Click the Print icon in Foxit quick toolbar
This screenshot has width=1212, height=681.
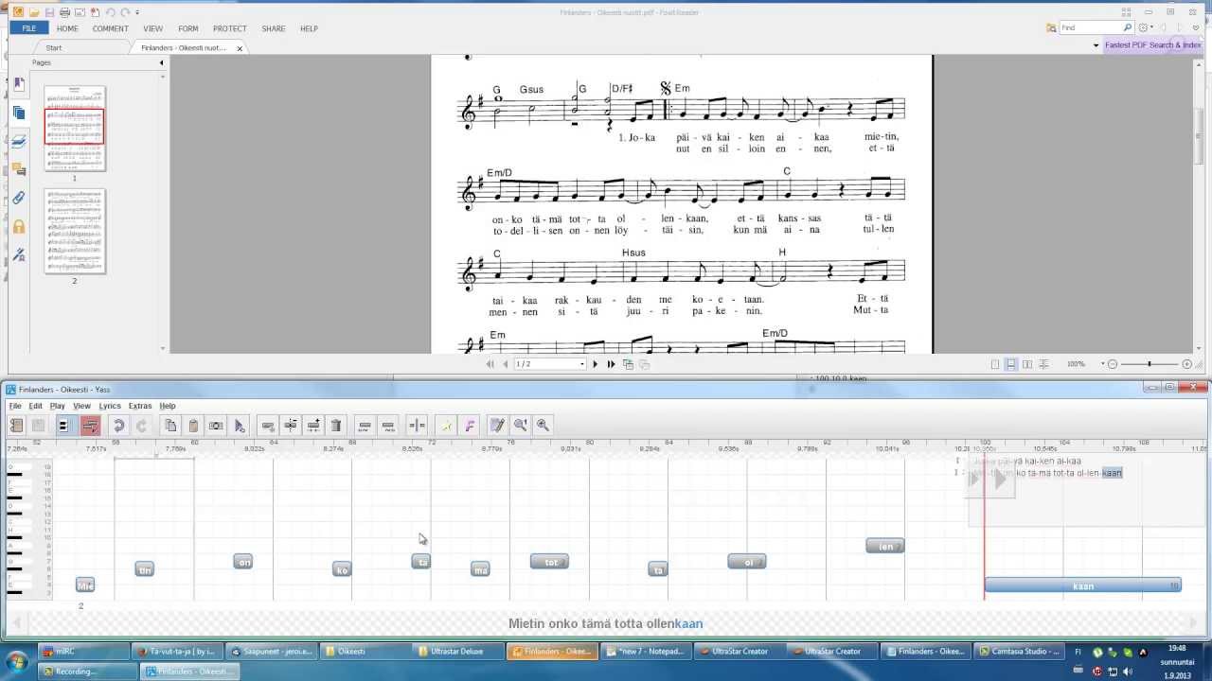64,12
